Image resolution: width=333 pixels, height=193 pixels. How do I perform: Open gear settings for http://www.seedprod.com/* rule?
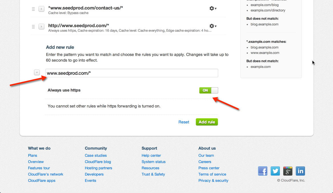(x=213, y=26)
